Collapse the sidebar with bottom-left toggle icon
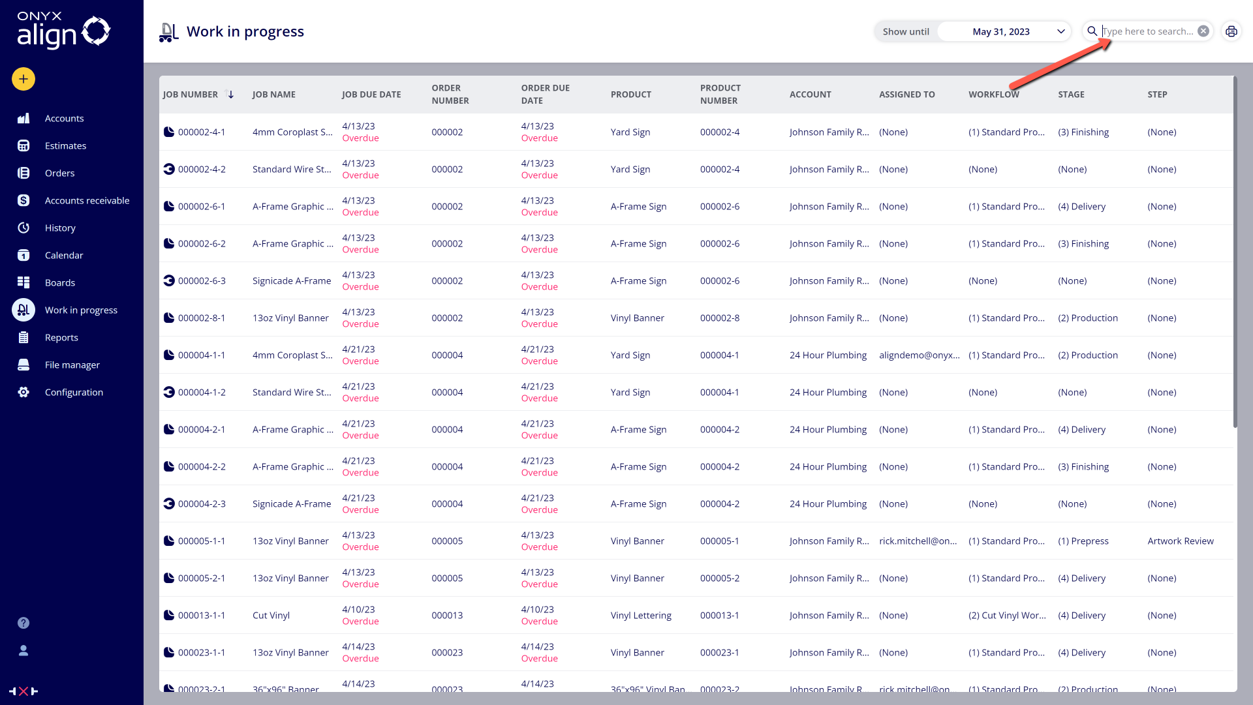 (x=23, y=691)
